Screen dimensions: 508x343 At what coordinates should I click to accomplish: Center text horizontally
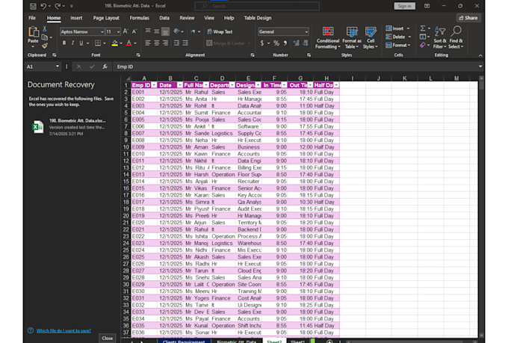point(157,43)
